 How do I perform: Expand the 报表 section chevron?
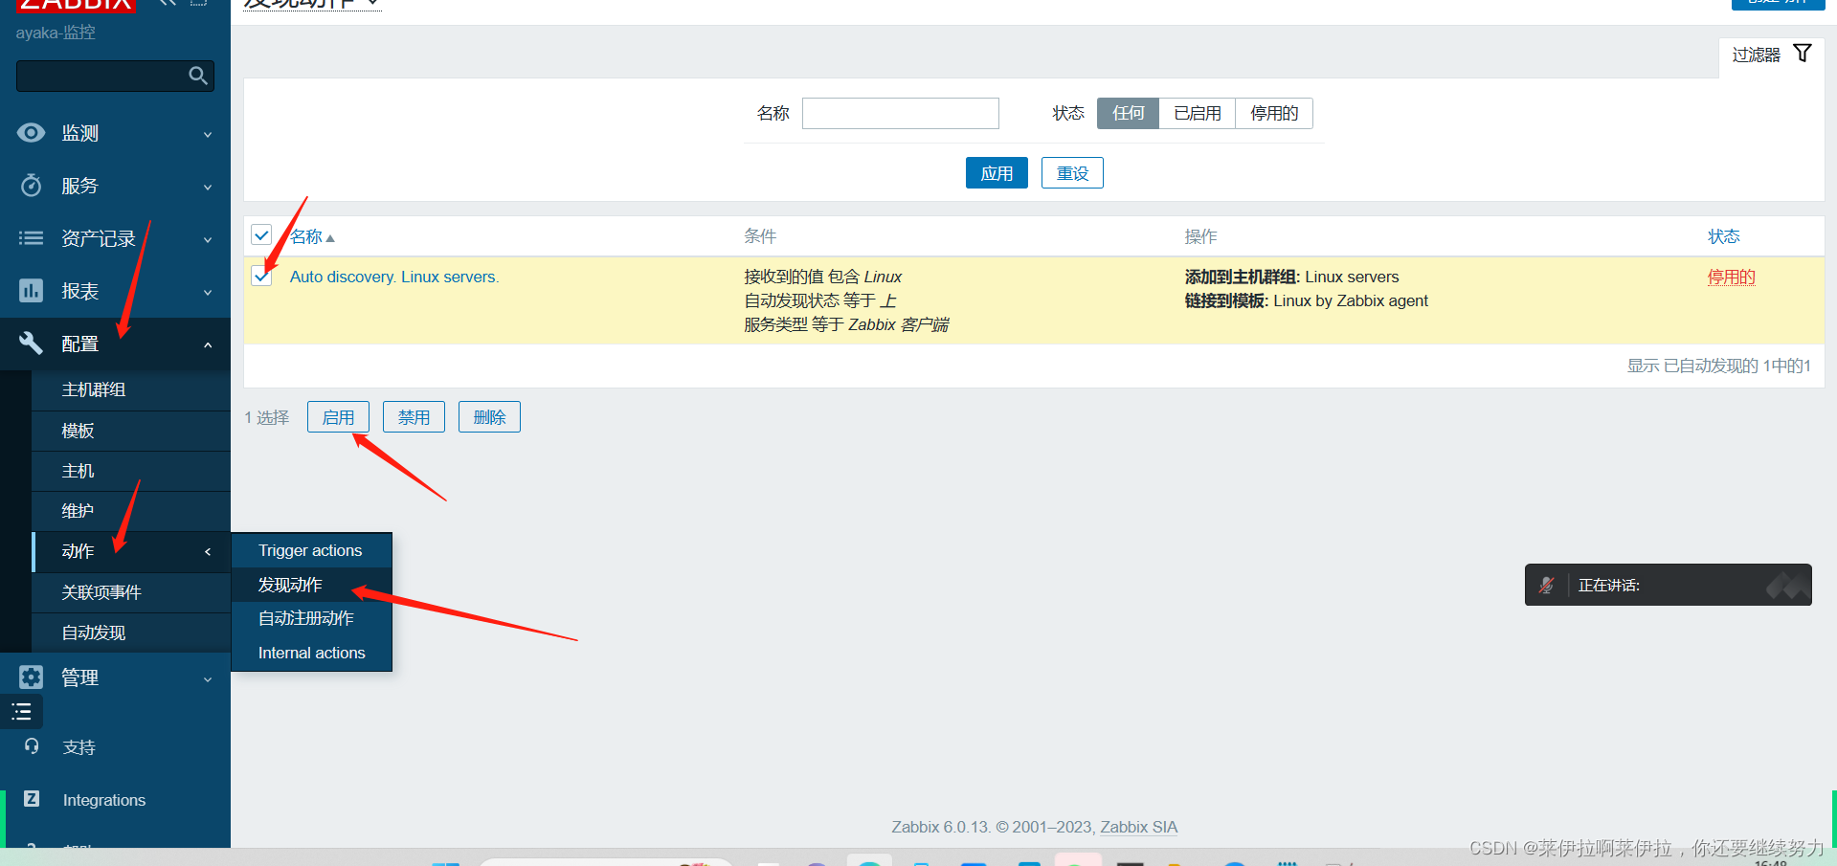click(208, 293)
